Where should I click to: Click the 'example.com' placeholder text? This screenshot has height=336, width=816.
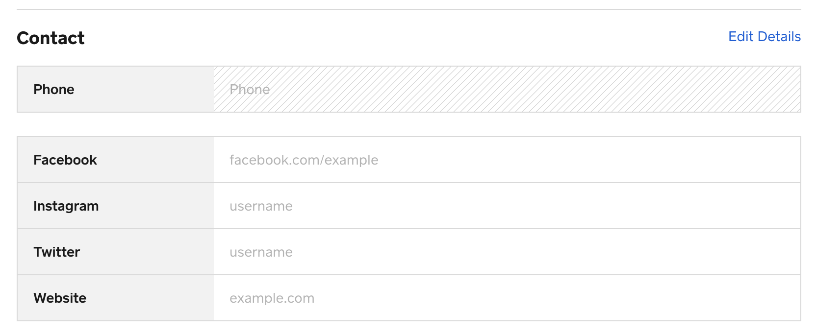[272, 298]
